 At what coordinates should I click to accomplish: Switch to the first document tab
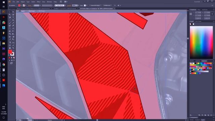[x=33, y=8]
